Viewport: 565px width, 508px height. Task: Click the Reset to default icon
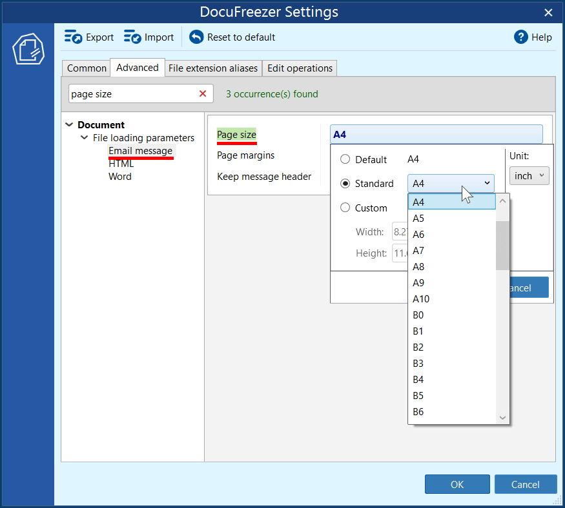click(195, 37)
